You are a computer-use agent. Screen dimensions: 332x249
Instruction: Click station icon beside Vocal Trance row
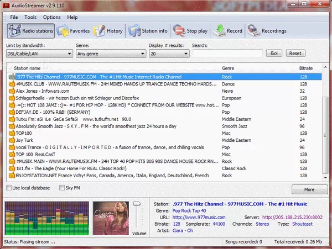click(12, 147)
